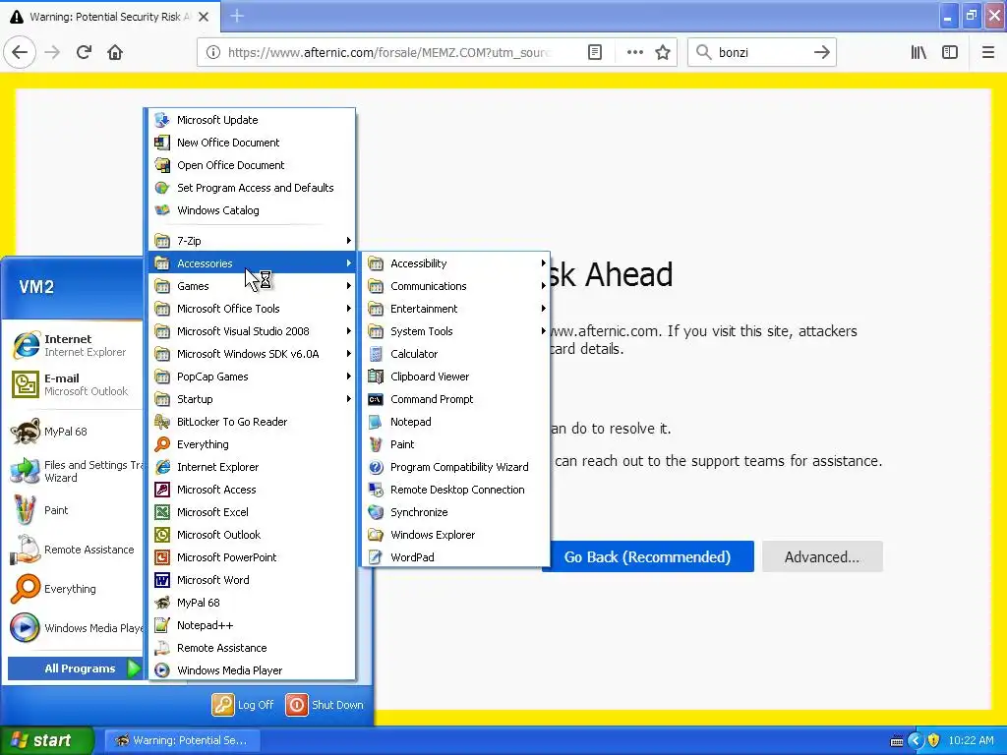Click the Advanced... button

click(x=822, y=556)
